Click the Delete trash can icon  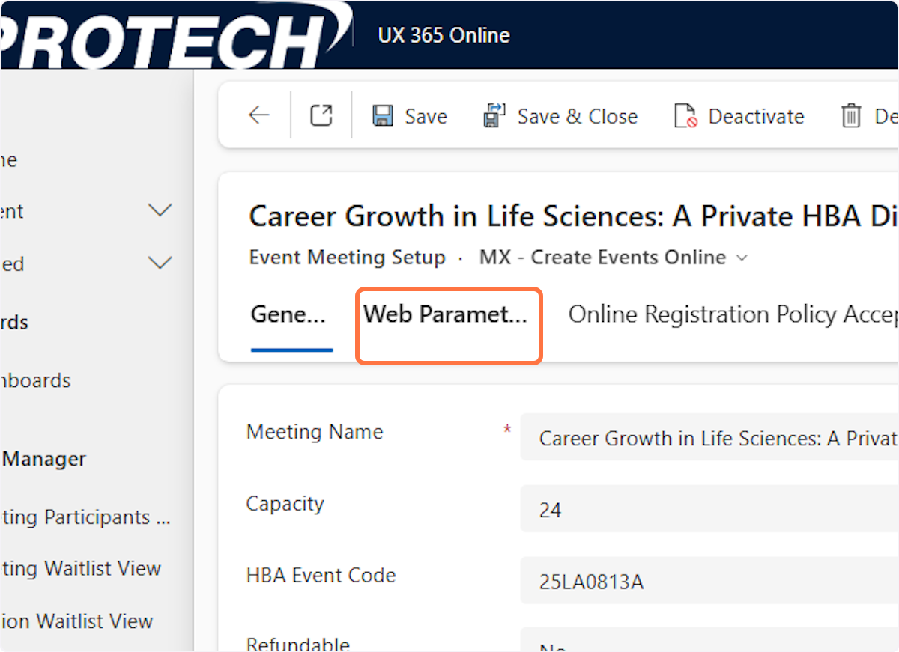pos(851,116)
